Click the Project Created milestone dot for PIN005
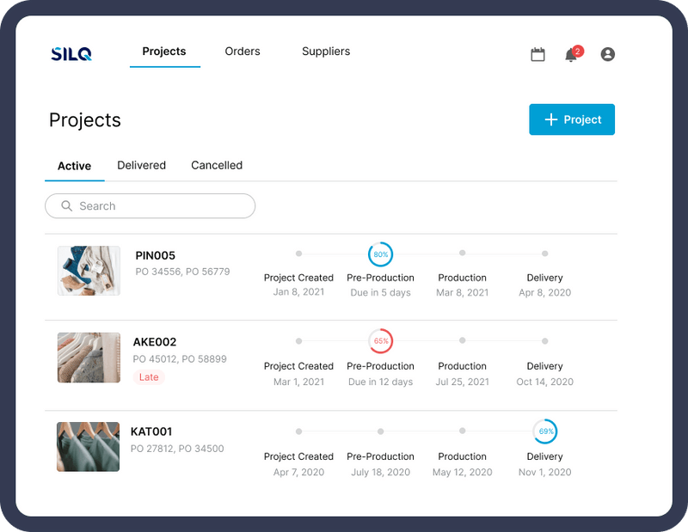The width and height of the screenshot is (688, 532). [x=298, y=254]
